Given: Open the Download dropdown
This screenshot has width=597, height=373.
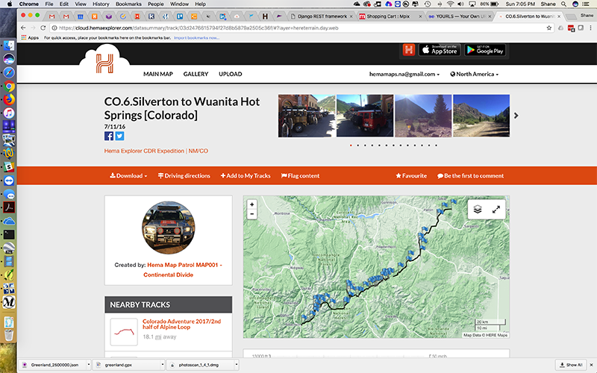Looking at the screenshot, I should pos(128,176).
